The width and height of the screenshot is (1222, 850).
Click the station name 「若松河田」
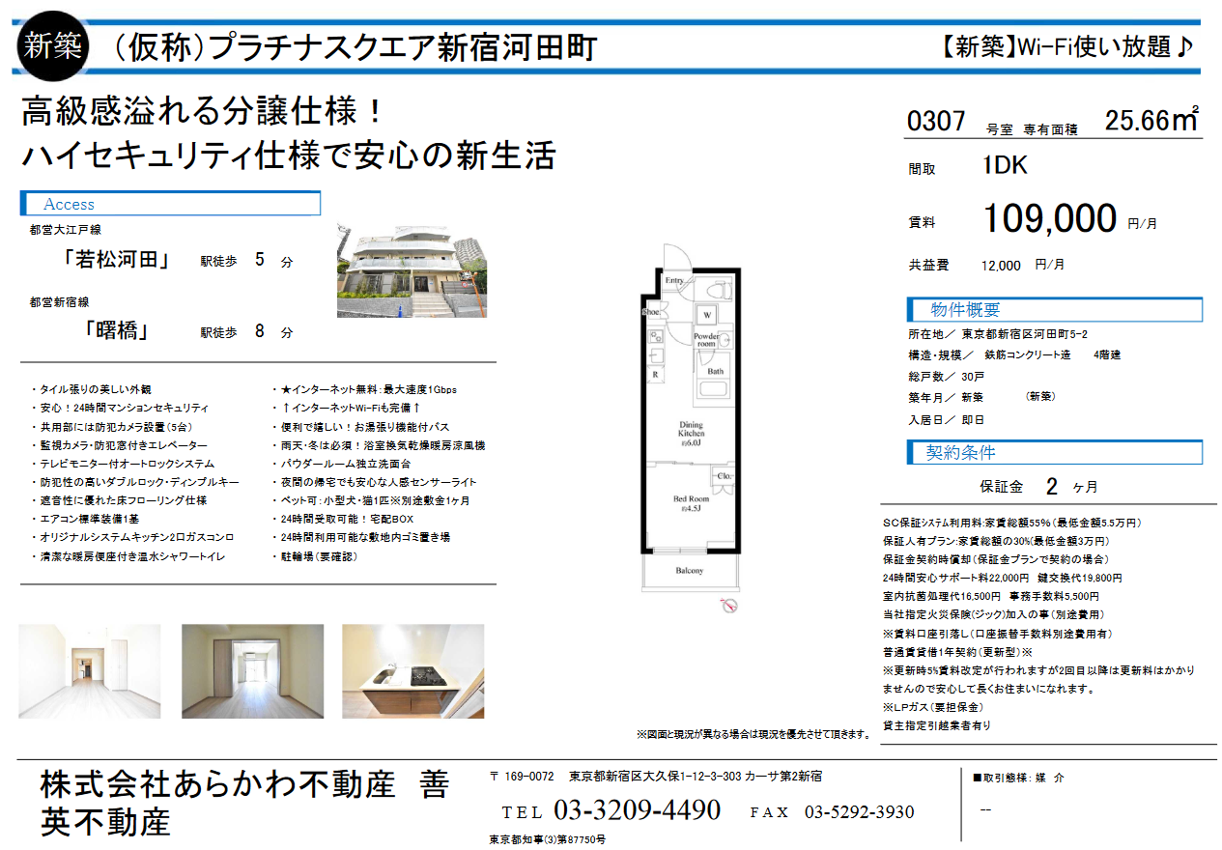point(117,261)
